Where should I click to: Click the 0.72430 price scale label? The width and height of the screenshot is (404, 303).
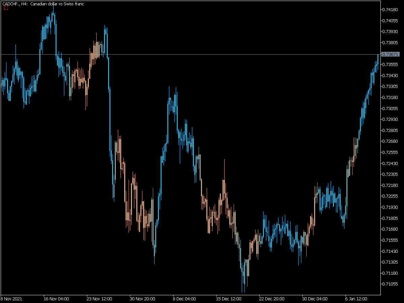click(x=390, y=164)
